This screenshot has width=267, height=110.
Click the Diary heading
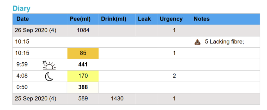(x=21, y=8)
